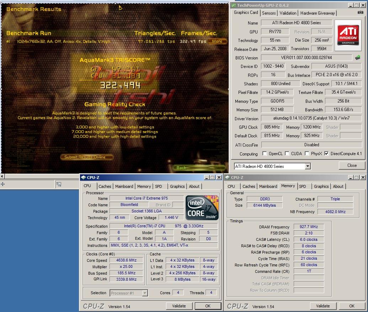Image resolution: width=368 pixels, height=312 pixels.
Task: Click the memory Size 6144 MBytes value
Action: tap(265, 205)
